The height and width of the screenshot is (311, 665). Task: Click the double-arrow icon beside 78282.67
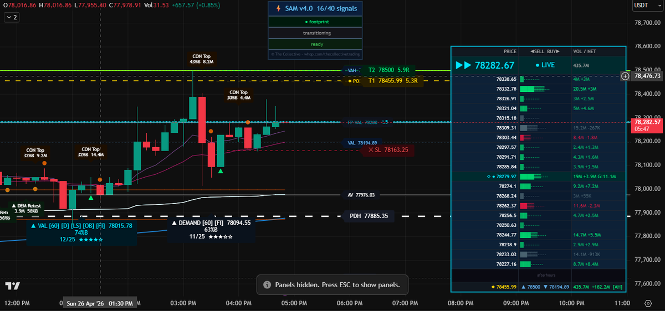(463, 65)
